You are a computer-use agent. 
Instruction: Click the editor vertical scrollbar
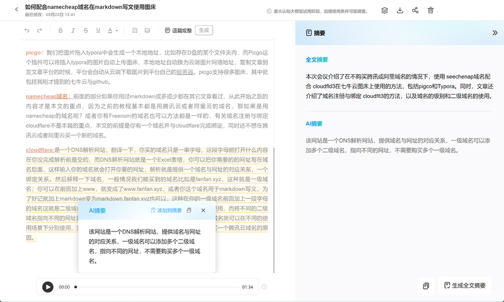[274, 210]
